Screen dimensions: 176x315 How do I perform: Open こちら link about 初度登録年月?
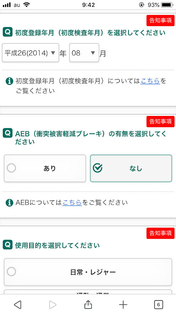click(150, 81)
